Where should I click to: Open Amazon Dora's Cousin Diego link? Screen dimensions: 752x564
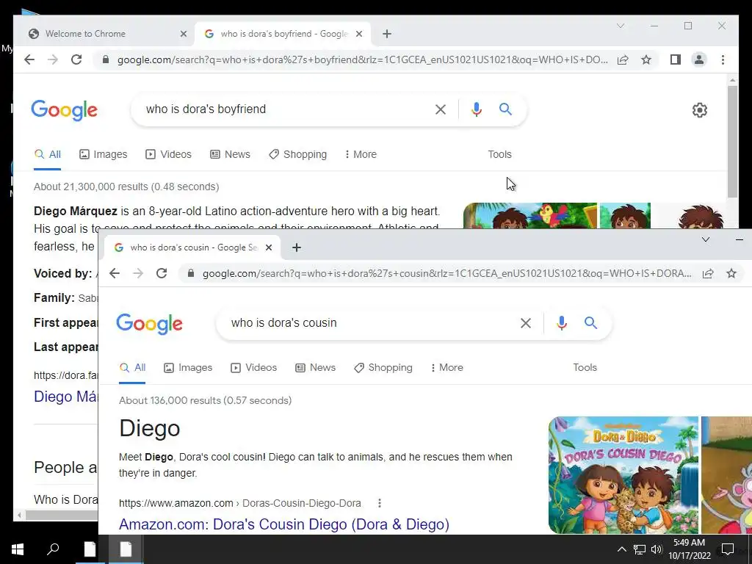pos(284,524)
